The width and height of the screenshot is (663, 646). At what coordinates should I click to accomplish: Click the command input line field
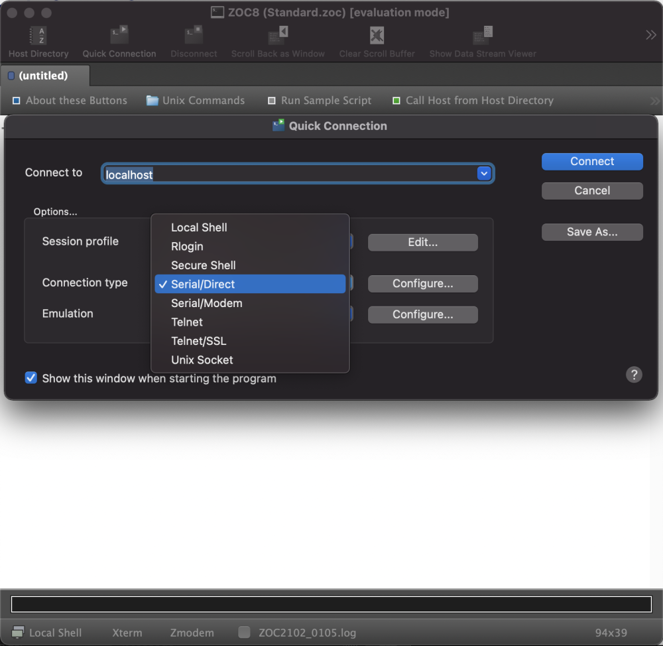tap(331, 604)
